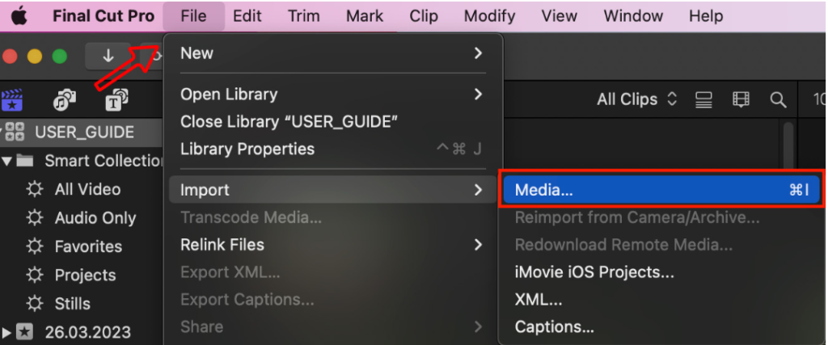Select the Audio Only smart collection
828x345 pixels.
tap(95, 218)
